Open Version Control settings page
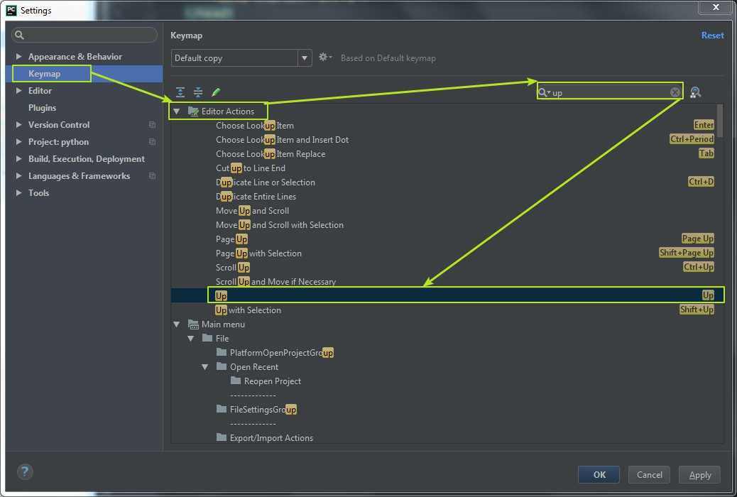The height and width of the screenshot is (497, 737). click(59, 124)
